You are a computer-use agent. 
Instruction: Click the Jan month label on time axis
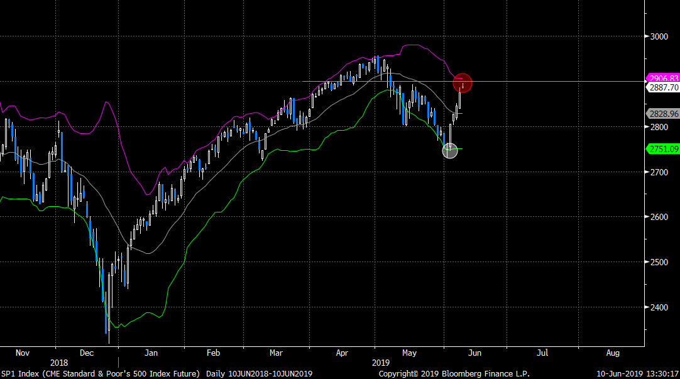(151, 353)
